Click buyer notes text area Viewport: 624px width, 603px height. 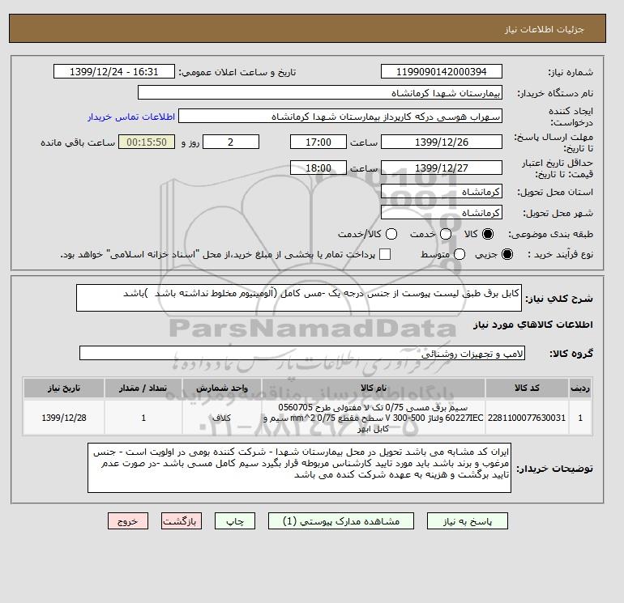[x=299, y=468]
